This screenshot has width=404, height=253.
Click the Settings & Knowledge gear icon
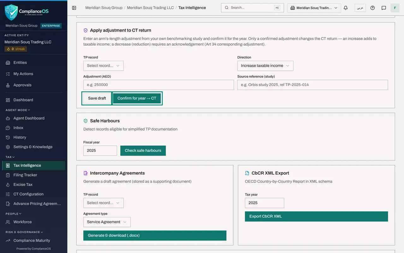(x=8, y=147)
